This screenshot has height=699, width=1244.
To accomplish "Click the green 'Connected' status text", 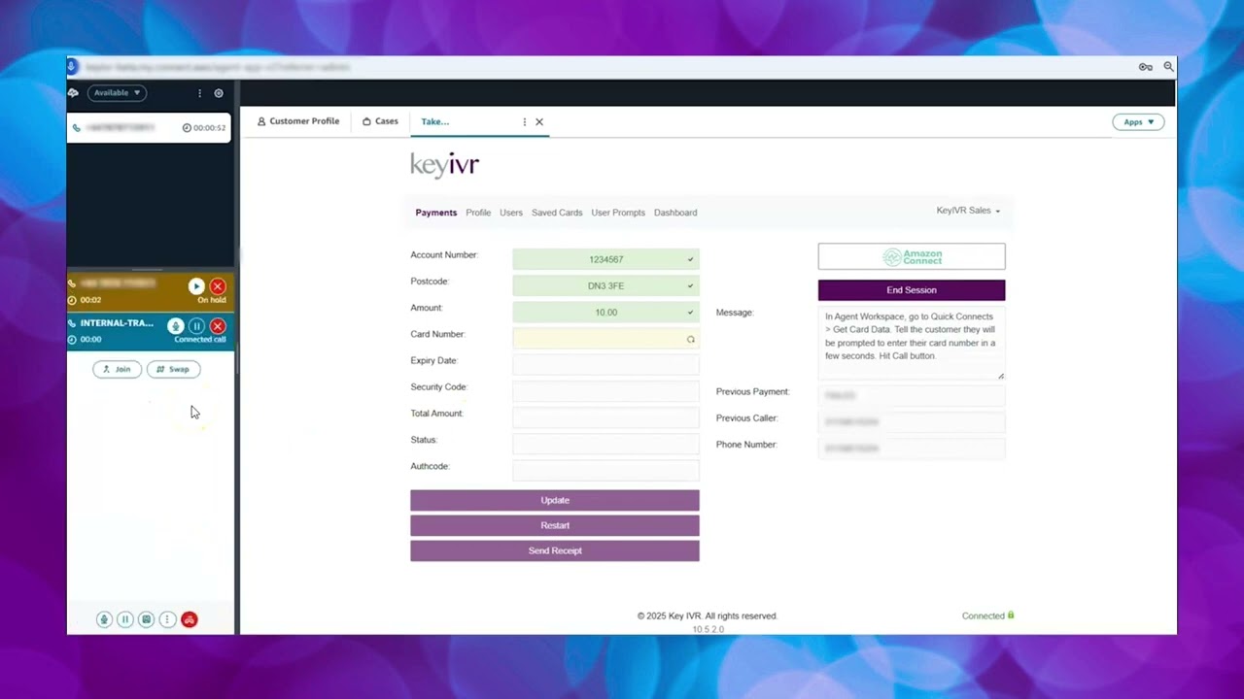I will click(983, 616).
